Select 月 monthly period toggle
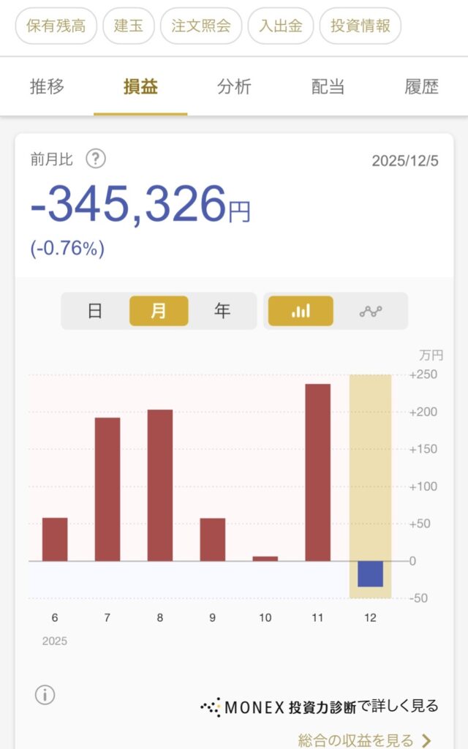Viewport: 468px width, 749px height. pyautogui.click(x=159, y=311)
